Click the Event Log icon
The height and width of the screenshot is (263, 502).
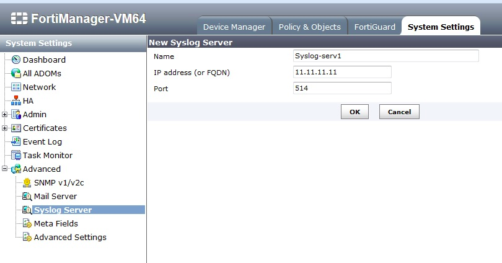16,141
